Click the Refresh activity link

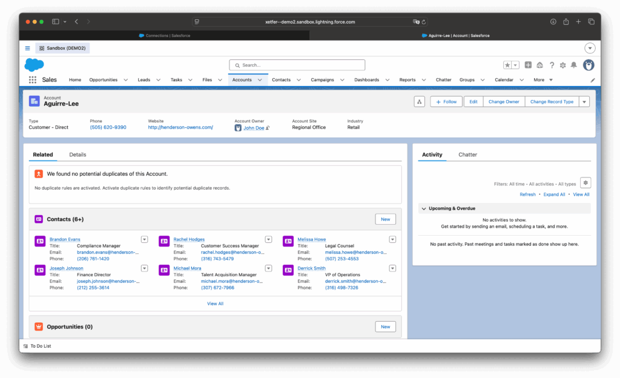527,194
